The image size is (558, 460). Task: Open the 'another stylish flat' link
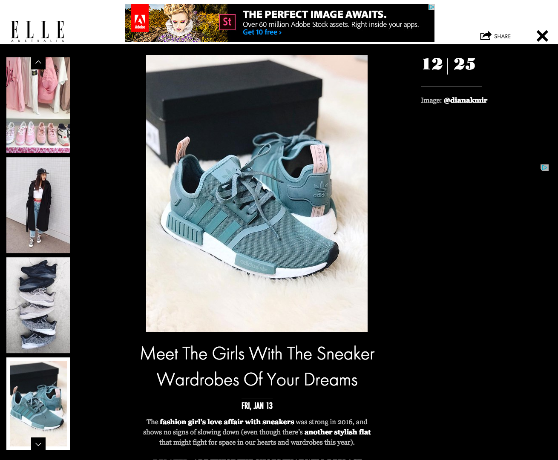[x=337, y=432]
